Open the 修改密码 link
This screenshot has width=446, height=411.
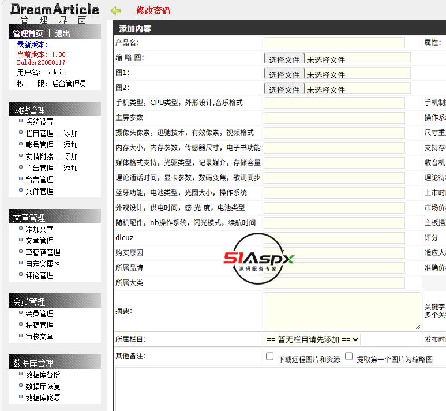pyautogui.click(x=153, y=11)
